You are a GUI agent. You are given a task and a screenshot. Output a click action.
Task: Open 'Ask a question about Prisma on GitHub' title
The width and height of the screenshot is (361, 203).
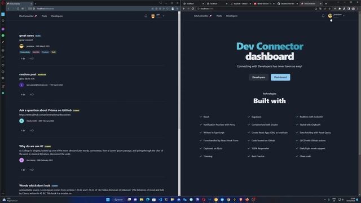pos(45,111)
